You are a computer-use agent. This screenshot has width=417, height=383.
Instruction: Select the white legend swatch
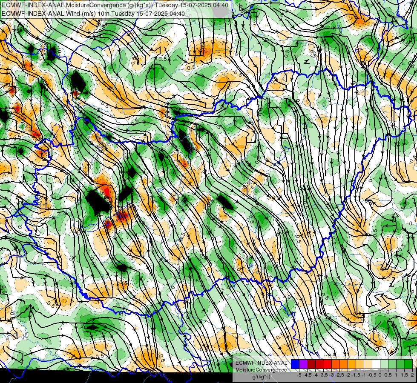[376, 364]
